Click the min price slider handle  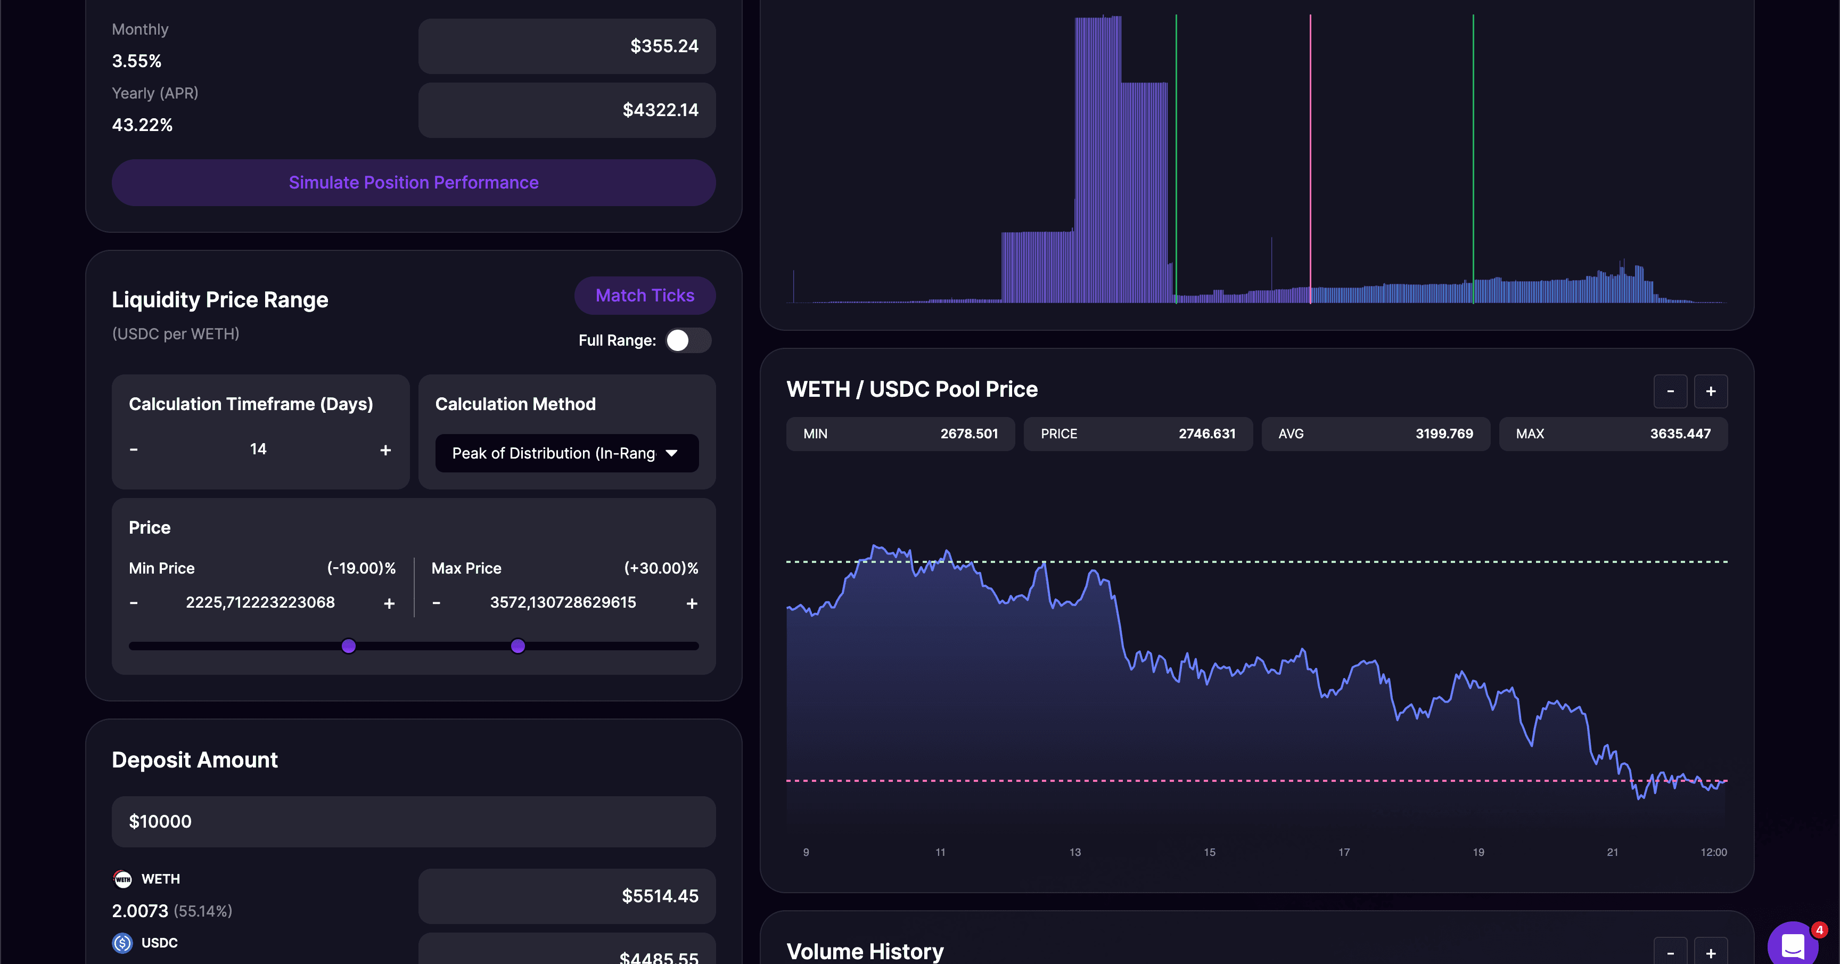click(x=349, y=646)
